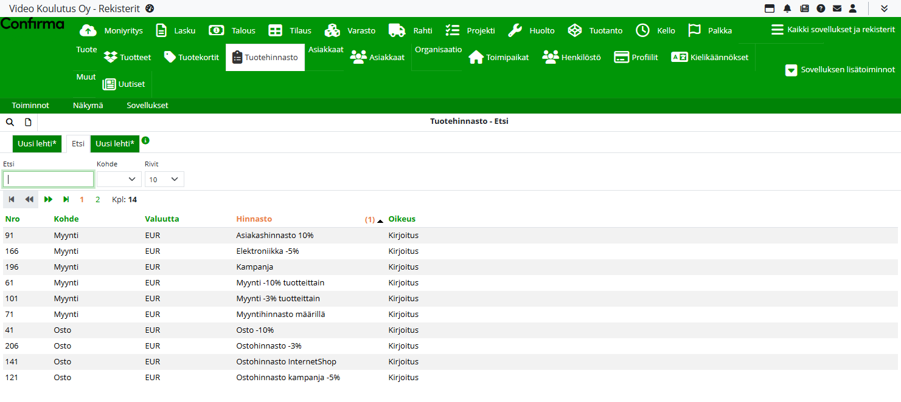Go to page 2 of the list

pyautogui.click(x=97, y=199)
